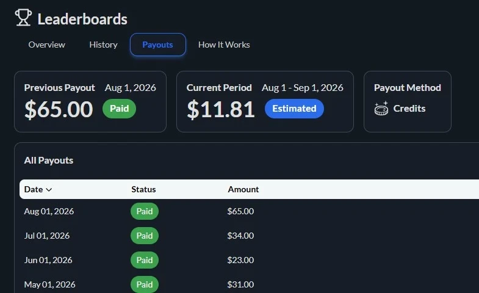The width and height of the screenshot is (479, 293).
Task: Select the Aug 01, 2026 payout row
Action: [249, 211]
